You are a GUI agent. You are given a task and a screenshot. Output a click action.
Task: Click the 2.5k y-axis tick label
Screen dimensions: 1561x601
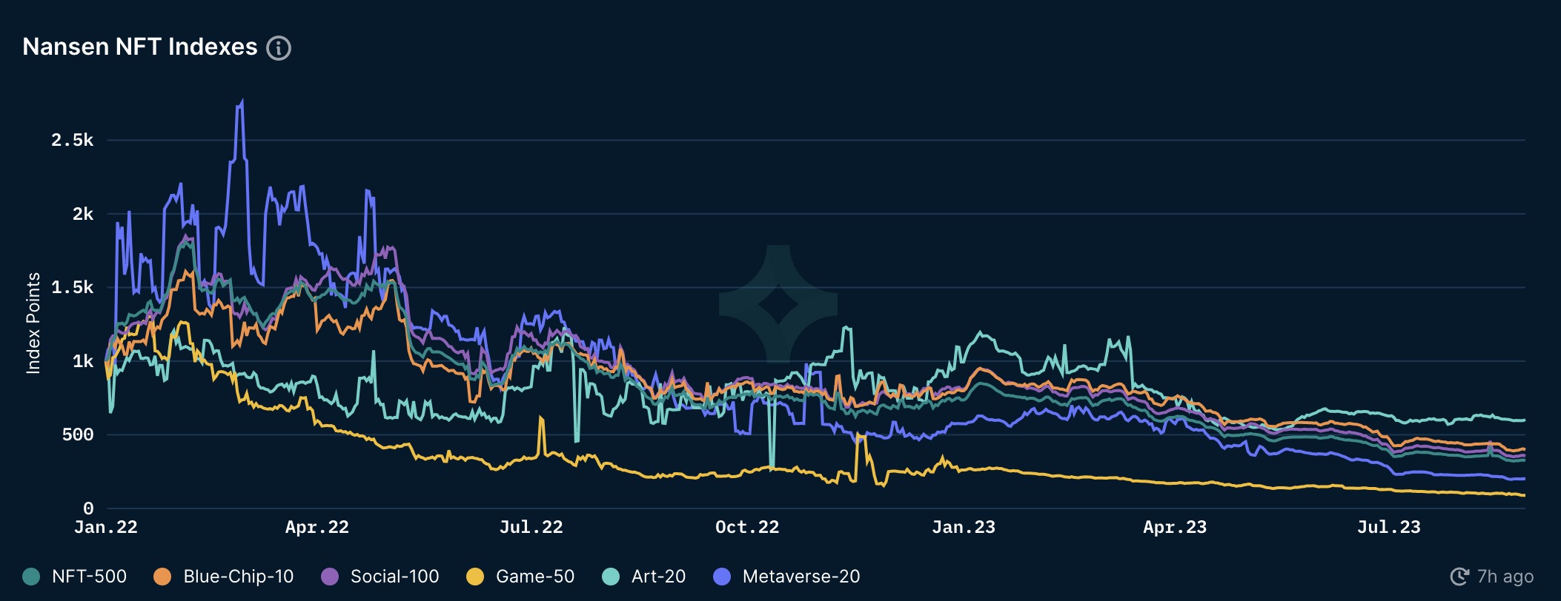[x=73, y=140]
